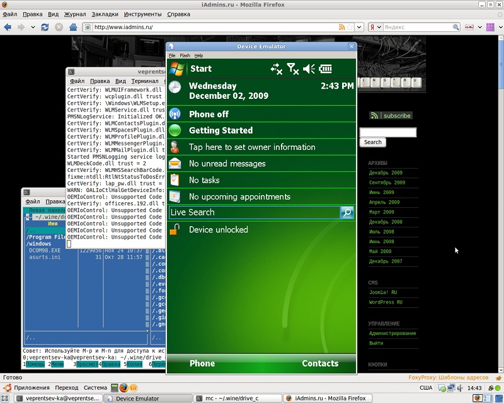Select DCOM98.EXE in the mc panel
Image resolution: width=504 pixels, height=403 pixels.
(45, 251)
